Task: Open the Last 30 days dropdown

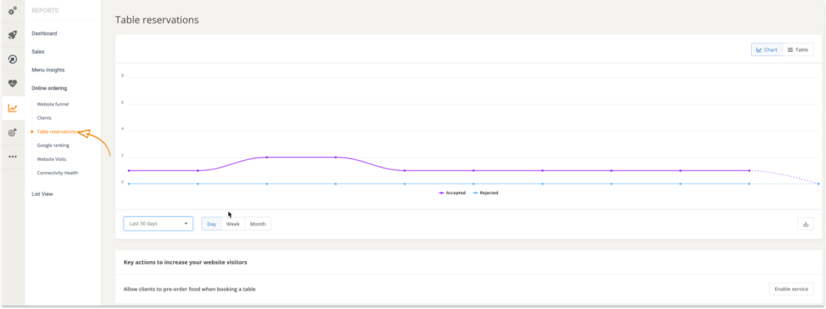Action: point(158,224)
